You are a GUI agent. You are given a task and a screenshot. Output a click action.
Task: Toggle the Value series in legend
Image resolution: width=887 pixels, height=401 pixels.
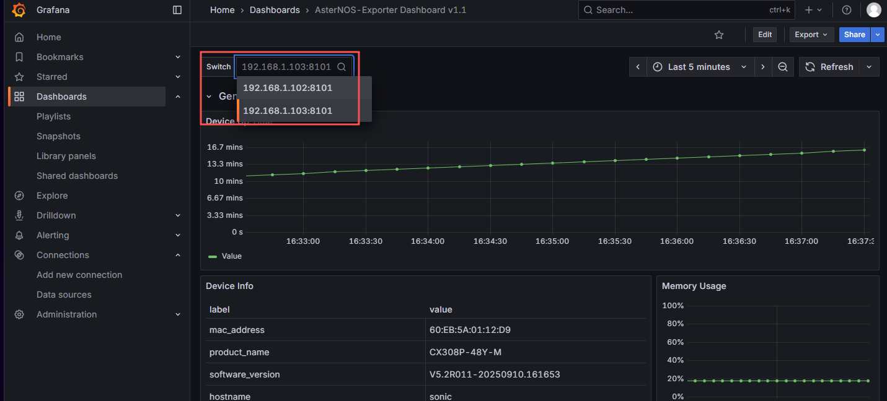click(231, 256)
